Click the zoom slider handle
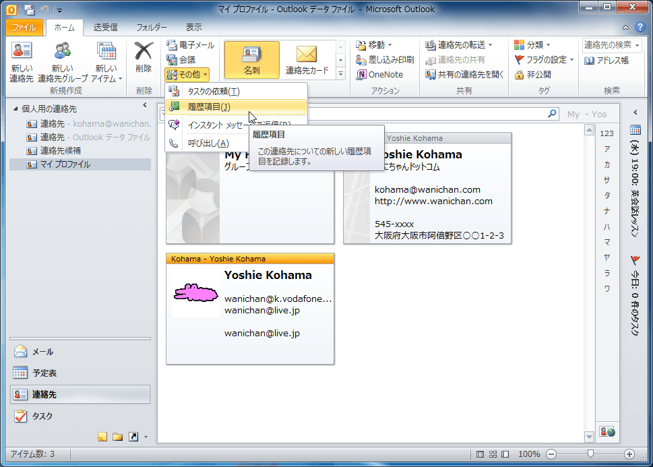The width and height of the screenshot is (653, 467). 590,454
